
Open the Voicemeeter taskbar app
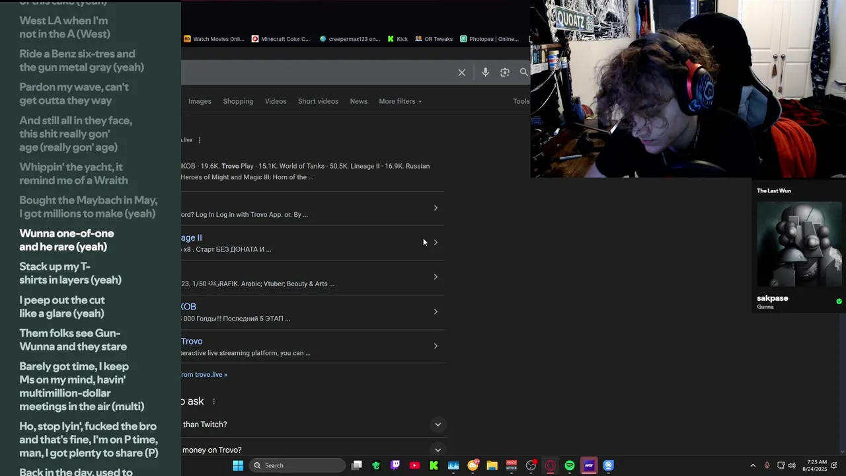[x=512, y=465]
